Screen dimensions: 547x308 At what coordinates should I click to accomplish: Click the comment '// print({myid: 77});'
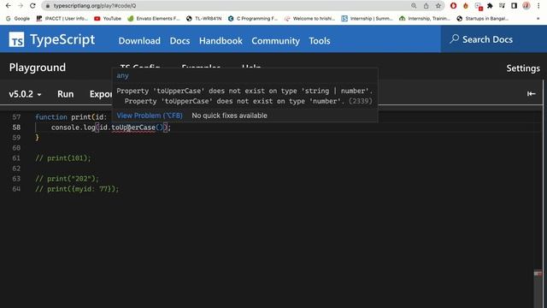77,189
